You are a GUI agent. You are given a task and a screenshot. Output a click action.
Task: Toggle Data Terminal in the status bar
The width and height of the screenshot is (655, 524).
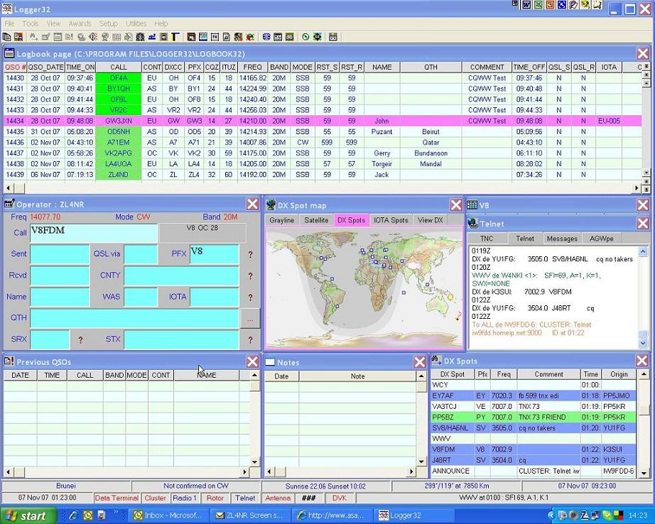click(117, 498)
